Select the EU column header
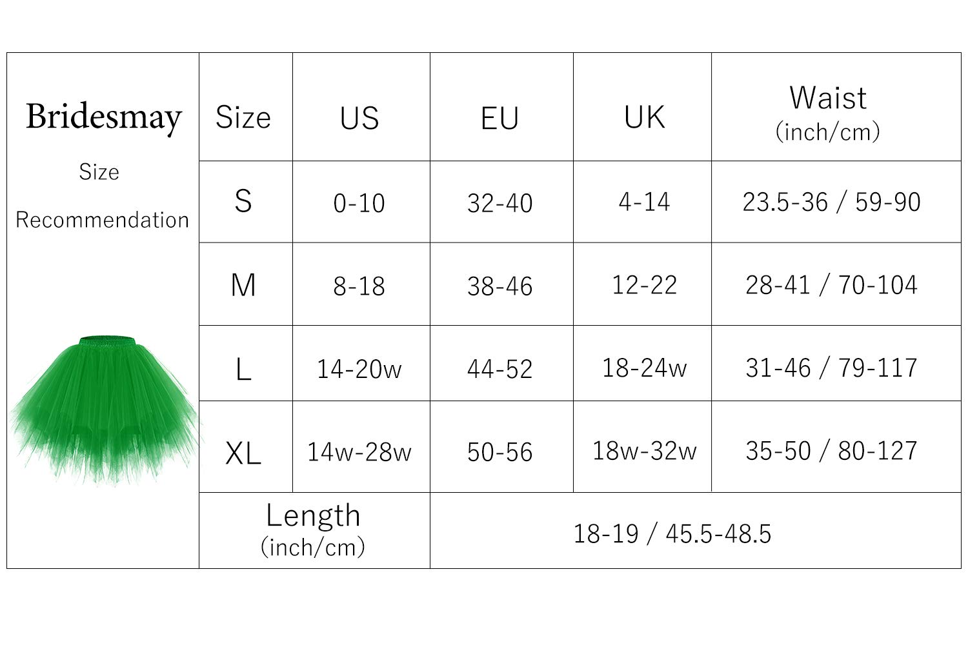 [500, 117]
